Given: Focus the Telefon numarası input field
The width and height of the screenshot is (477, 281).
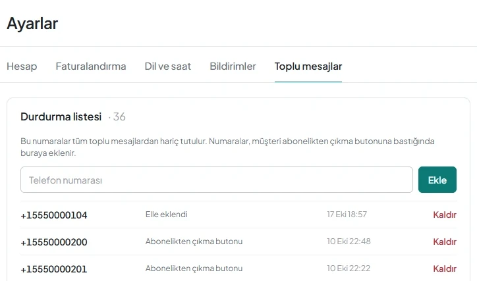Looking at the screenshot, I should click(x=217, y=180).
